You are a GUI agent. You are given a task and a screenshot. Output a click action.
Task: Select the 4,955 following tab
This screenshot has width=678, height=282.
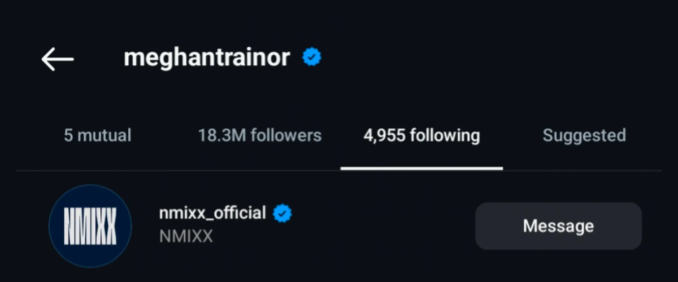[x=421, y=135]
